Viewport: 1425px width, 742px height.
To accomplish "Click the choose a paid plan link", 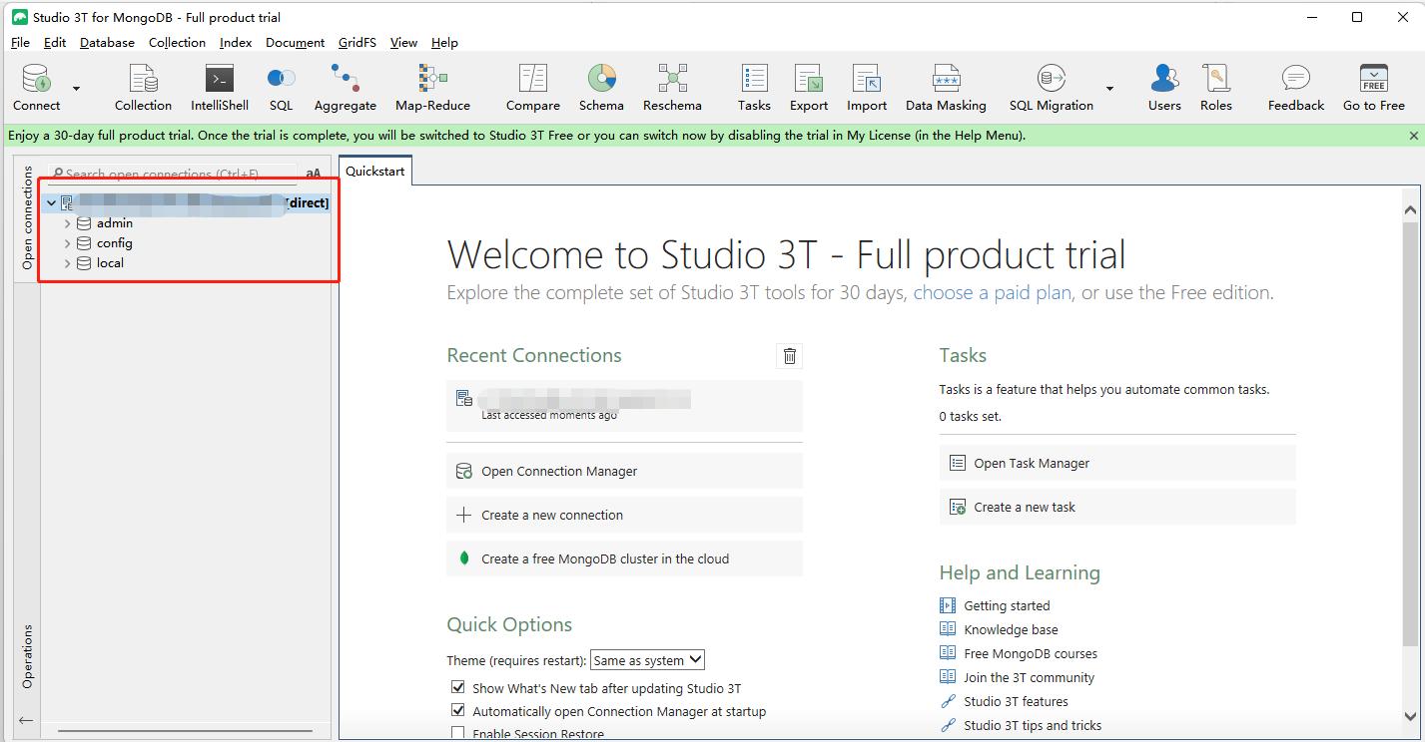I will click(992, 293).
